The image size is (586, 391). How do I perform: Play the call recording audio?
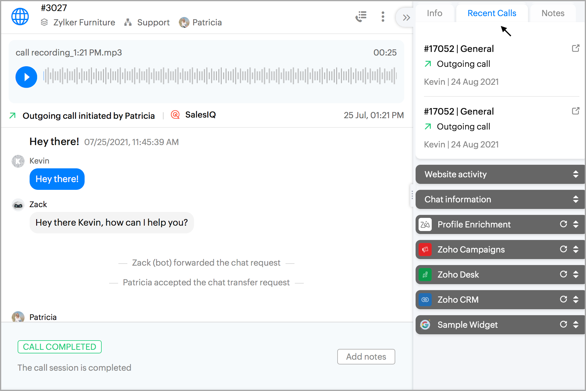pyautogui.click(x=26, y=77)
